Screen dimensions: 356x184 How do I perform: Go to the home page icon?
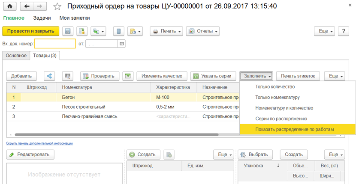(9, 6)
